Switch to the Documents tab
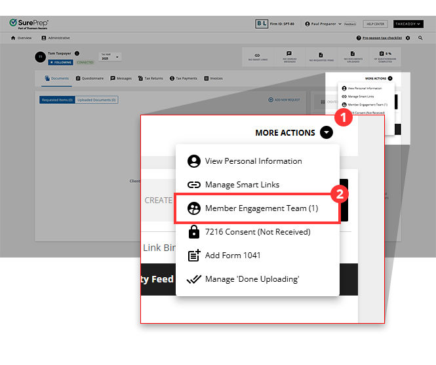Viewport: 436px width, 365px height. [x=57, y=79]
